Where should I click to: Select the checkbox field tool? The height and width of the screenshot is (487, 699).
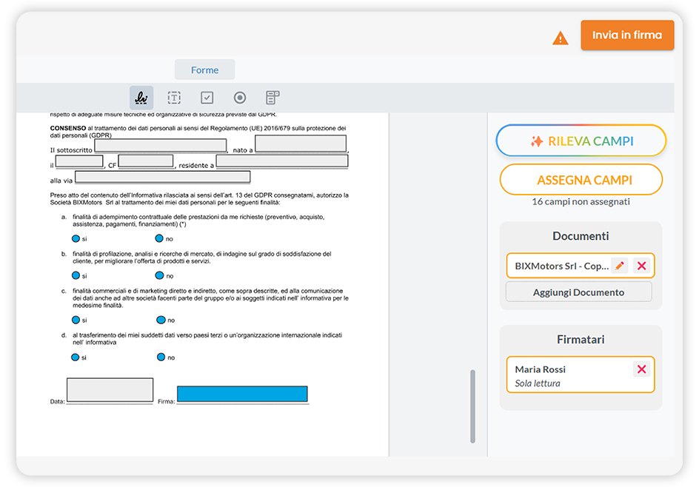tap(207, 97)
